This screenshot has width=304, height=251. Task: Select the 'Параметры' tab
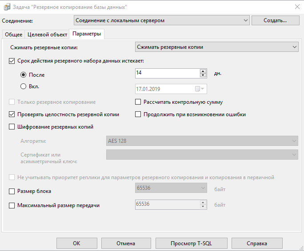87,34
